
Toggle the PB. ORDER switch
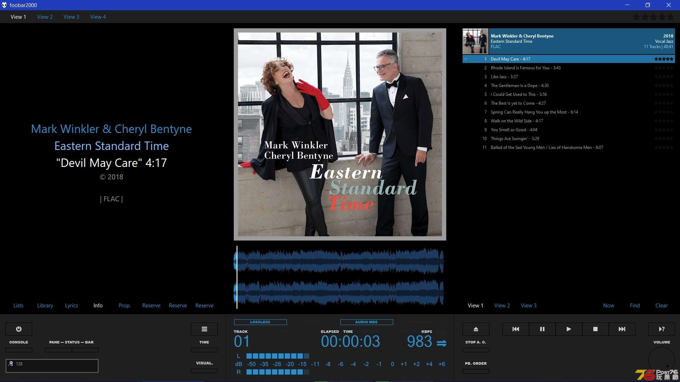point(476,371)
